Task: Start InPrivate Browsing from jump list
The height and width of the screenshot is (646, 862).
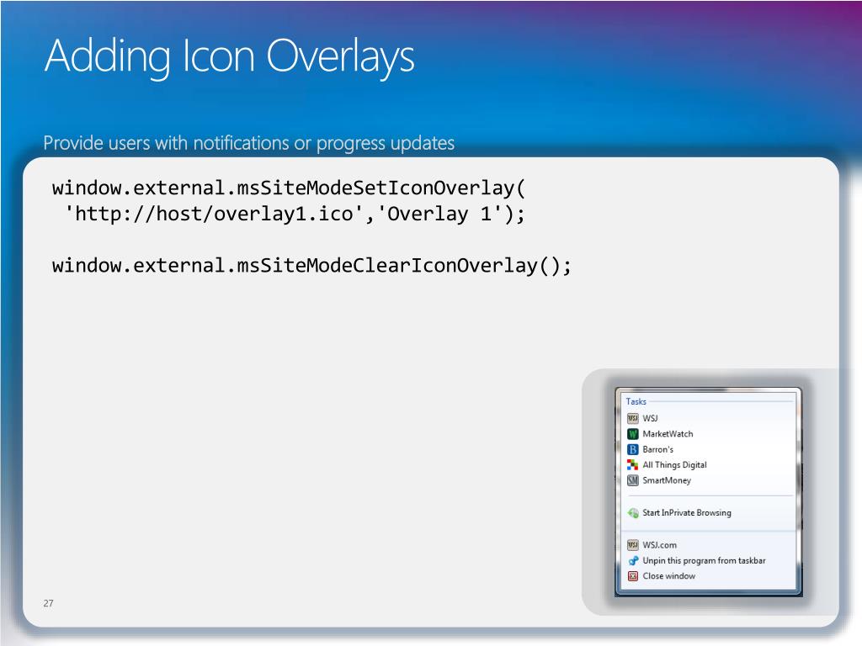Action: pyautogui.click(x=687, y=512)
